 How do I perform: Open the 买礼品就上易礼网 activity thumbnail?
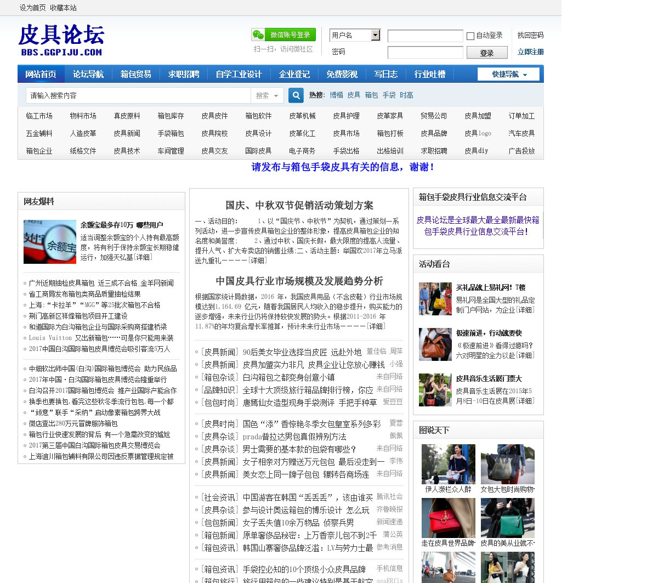(435, 298)
